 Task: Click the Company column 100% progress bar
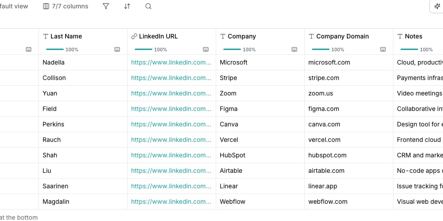(232, 50)
